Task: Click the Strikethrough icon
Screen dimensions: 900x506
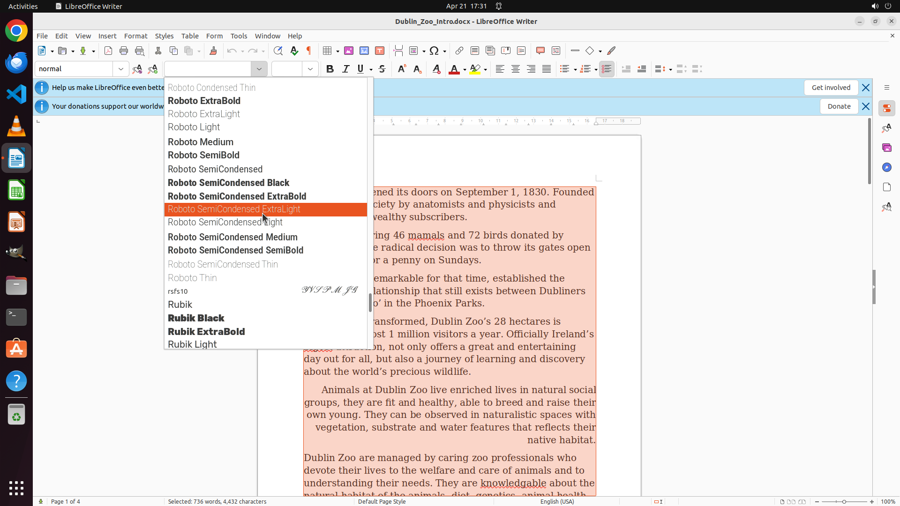Action: point(382,69)
